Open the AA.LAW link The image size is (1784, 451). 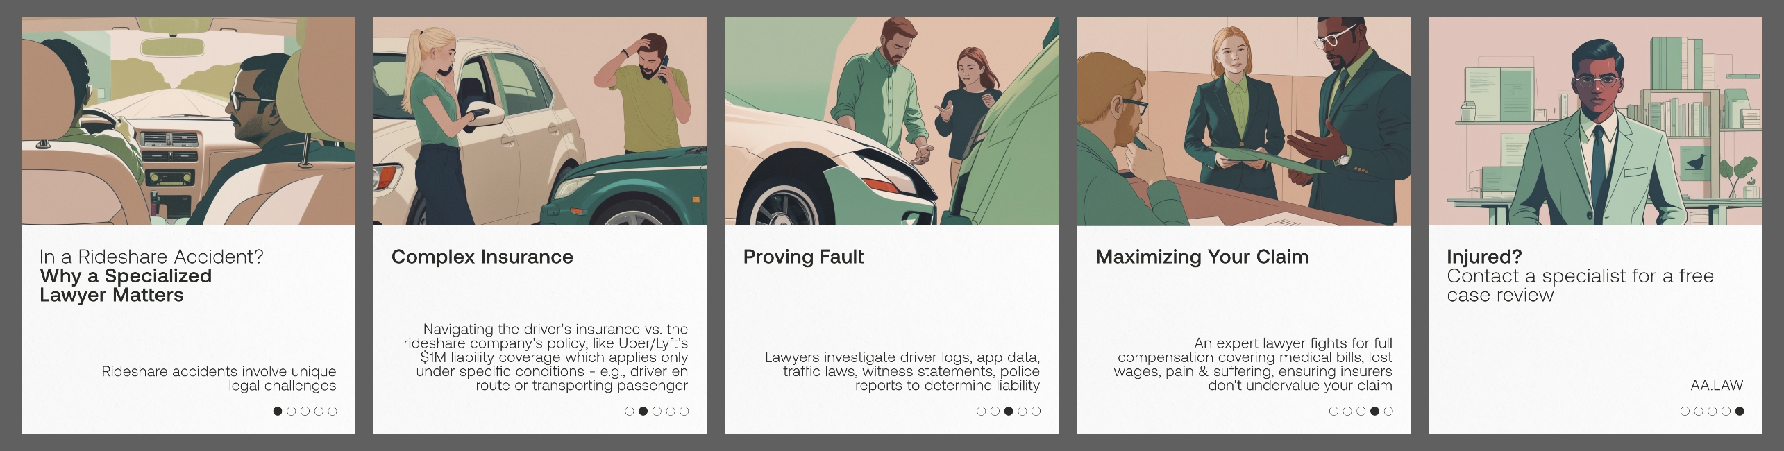[x=1717, y=385]
